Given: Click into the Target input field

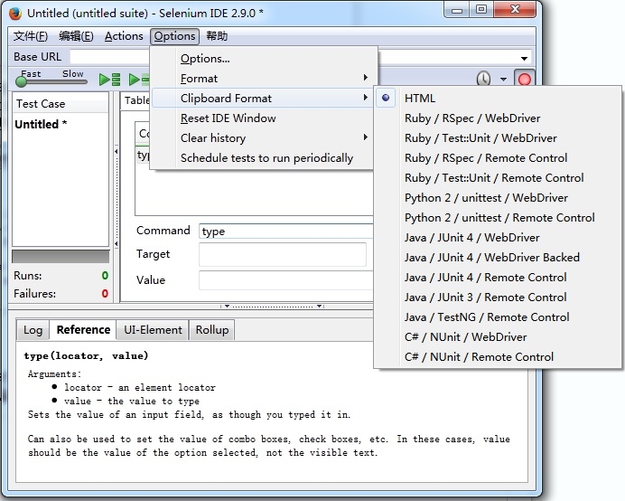Looking at the screenshot, I should [283, 254].
